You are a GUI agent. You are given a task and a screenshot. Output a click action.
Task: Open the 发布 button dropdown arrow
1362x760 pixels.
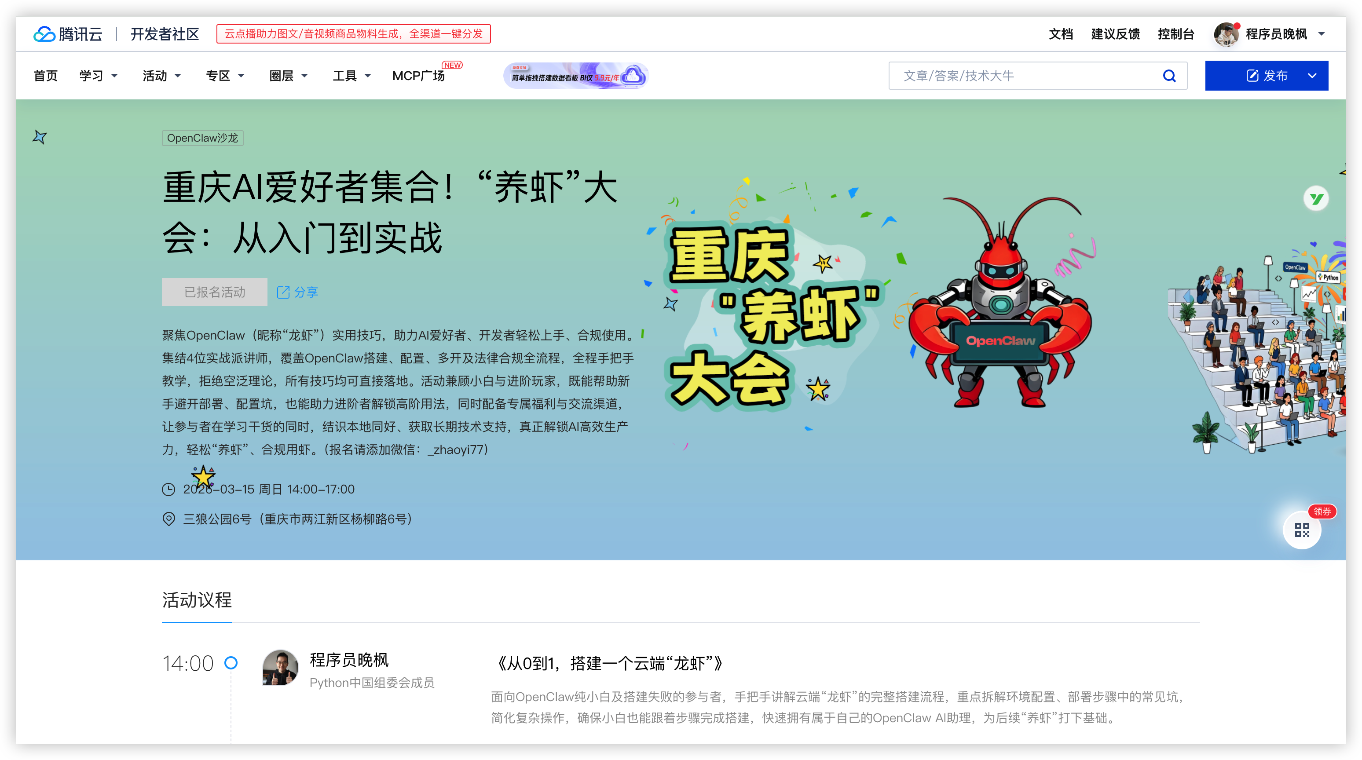[1312, 76]
